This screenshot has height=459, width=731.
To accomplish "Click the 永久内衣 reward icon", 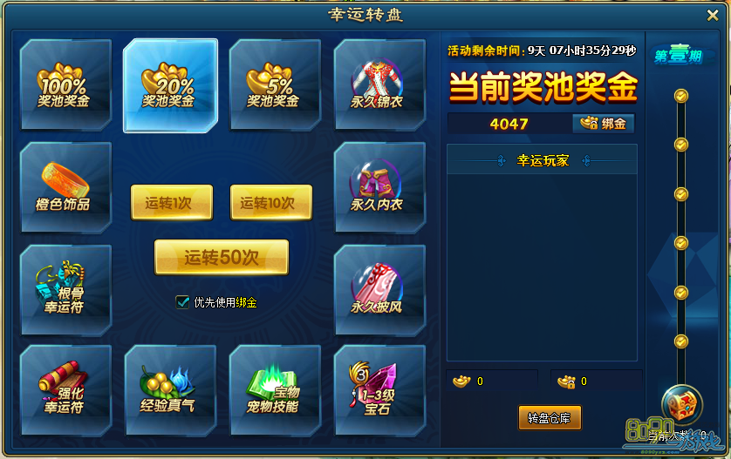I will coord(379,187).
